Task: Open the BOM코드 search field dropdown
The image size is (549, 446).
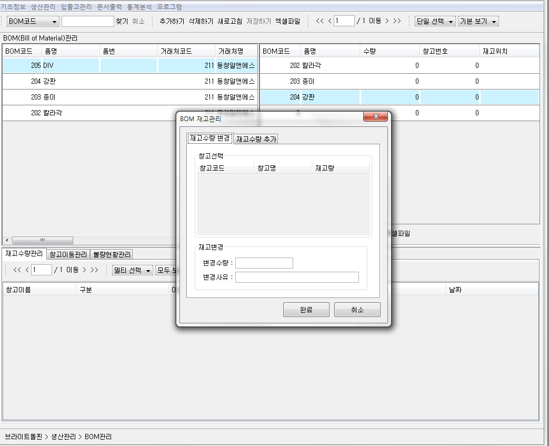Action: click(33, 22)
